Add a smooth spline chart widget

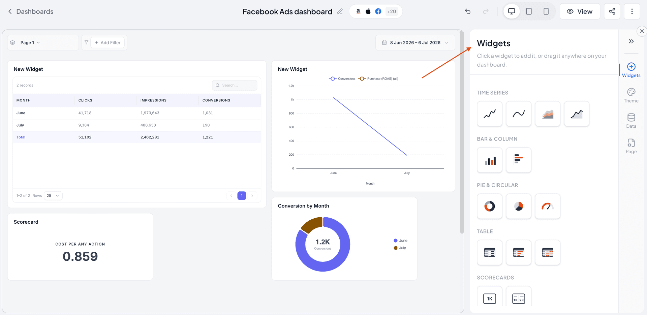519,114
